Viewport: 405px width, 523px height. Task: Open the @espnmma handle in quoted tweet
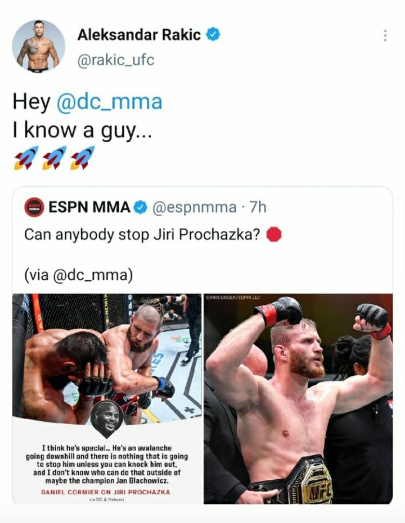(194, 207)
